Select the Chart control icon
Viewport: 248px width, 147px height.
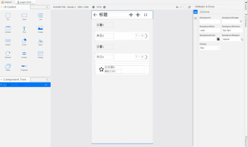coord(24,41)
